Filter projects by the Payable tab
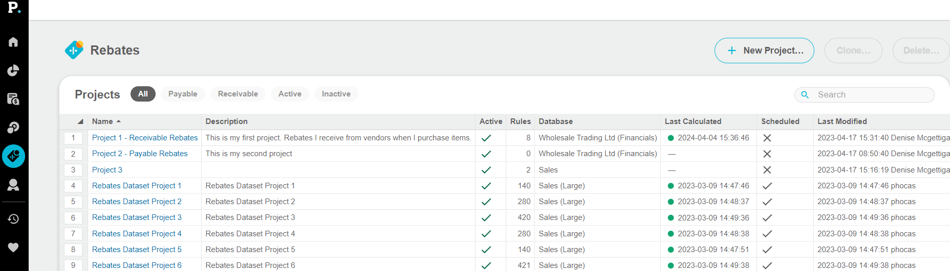 pyautogui.click(x=183, y=94)
